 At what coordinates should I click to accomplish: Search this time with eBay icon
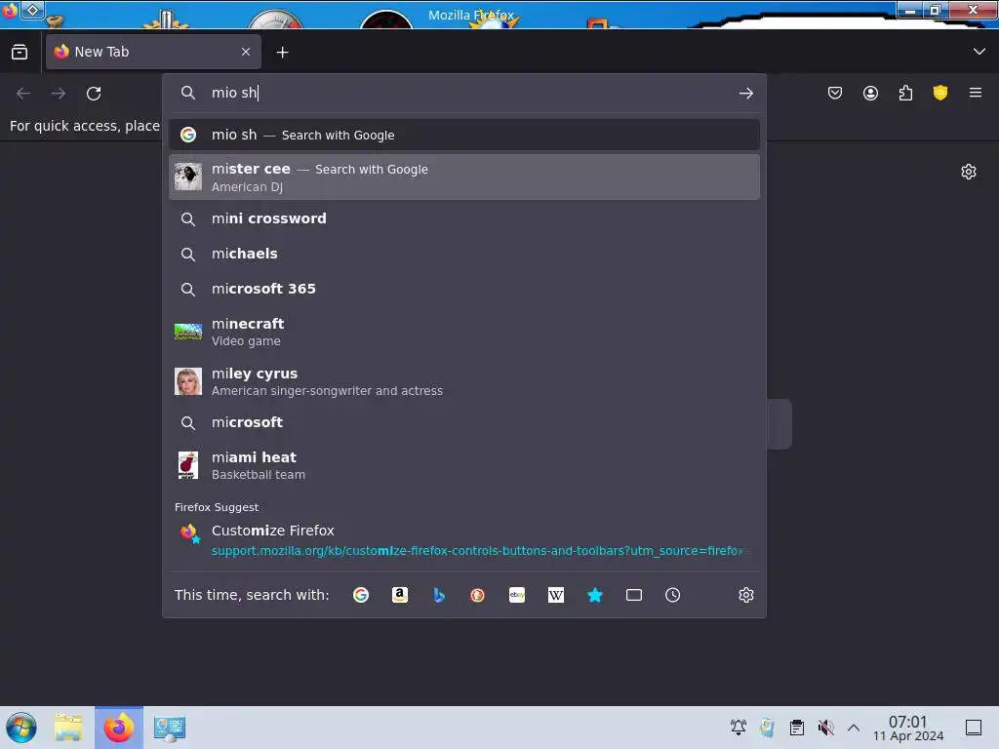pos(517,595)
